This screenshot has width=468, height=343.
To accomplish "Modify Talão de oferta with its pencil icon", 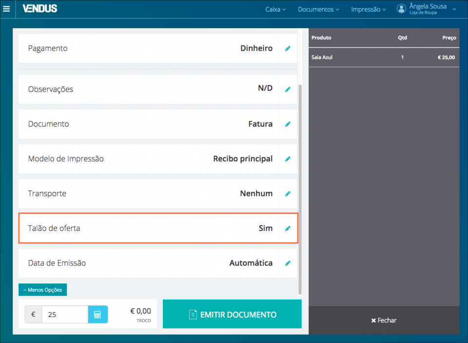I will [x=288, y=228].
